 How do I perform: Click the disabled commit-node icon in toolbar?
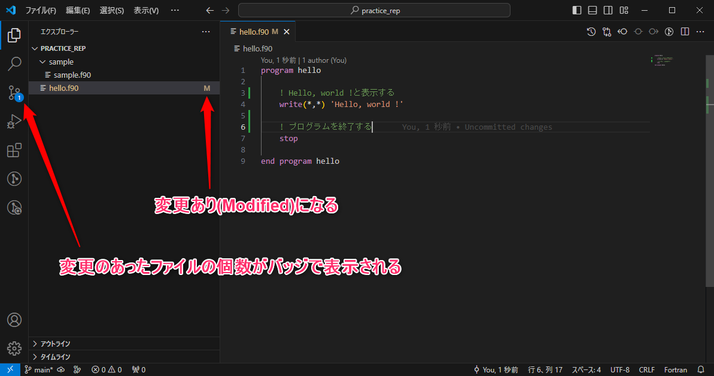coord(638,31)
